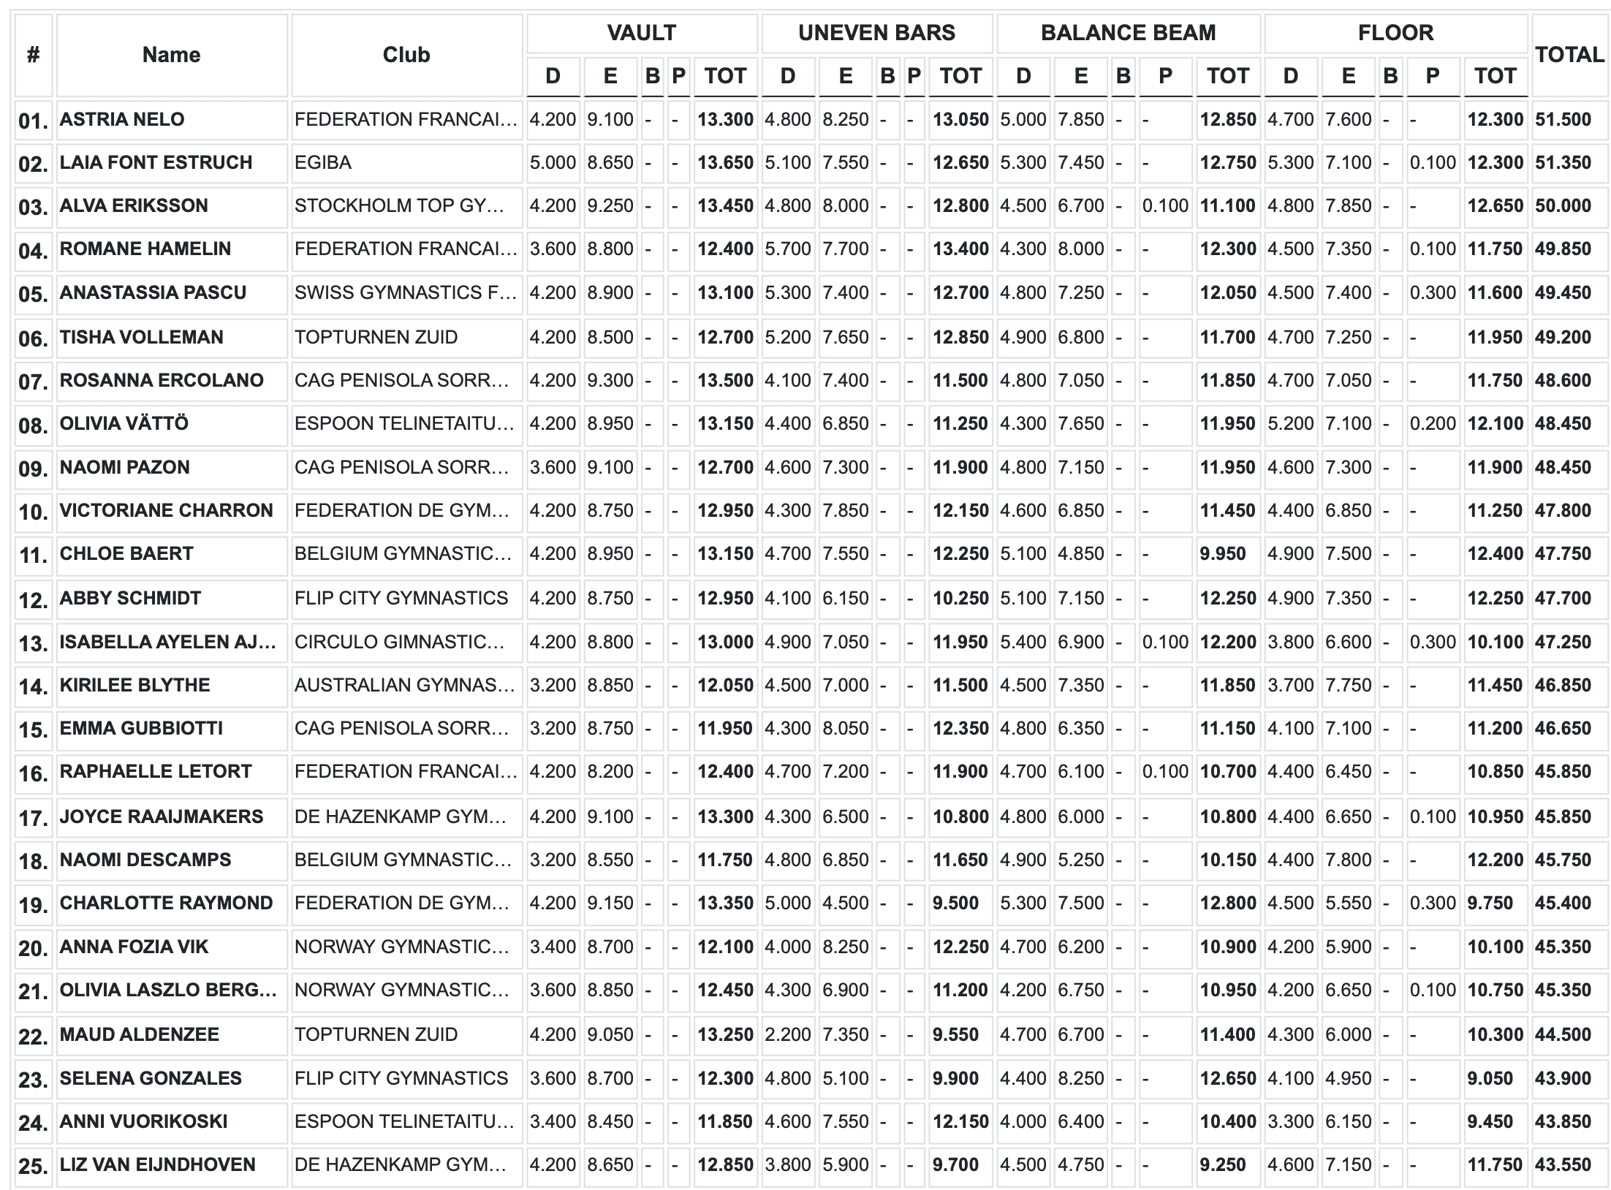This screenshot has width=1611, height=1190.
Task: Click gymnast name LAIA FONT ESTRUCH
Action: (x=156, y=162)
